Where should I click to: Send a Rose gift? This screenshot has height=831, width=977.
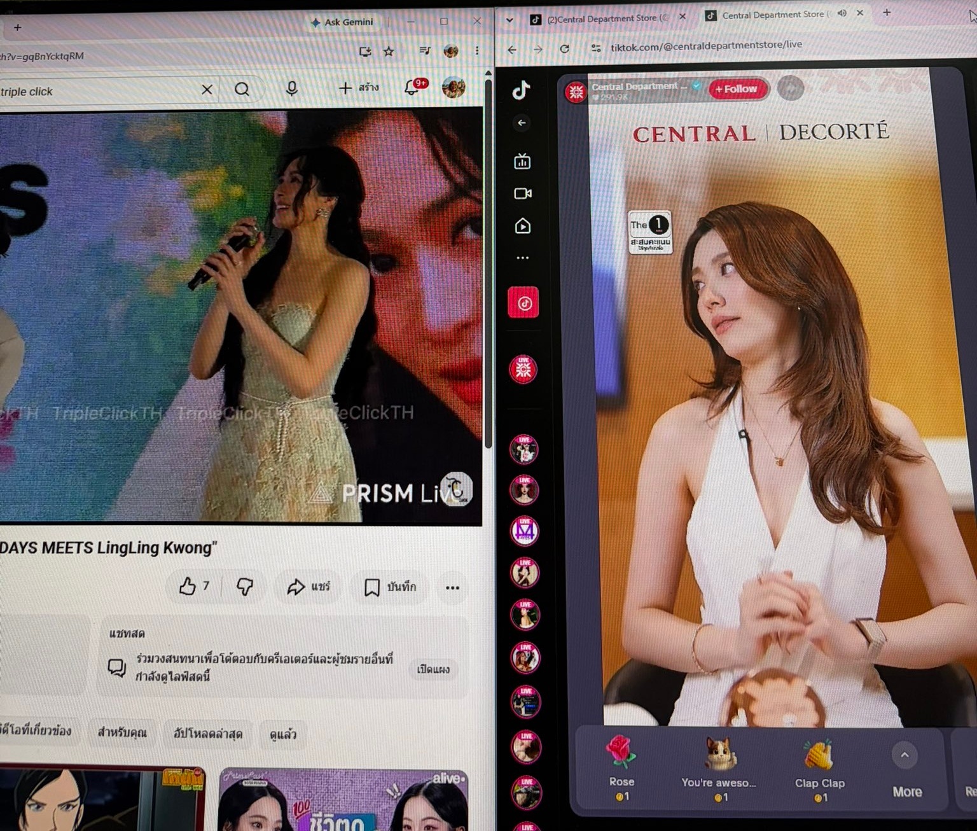tap(621, 769)
